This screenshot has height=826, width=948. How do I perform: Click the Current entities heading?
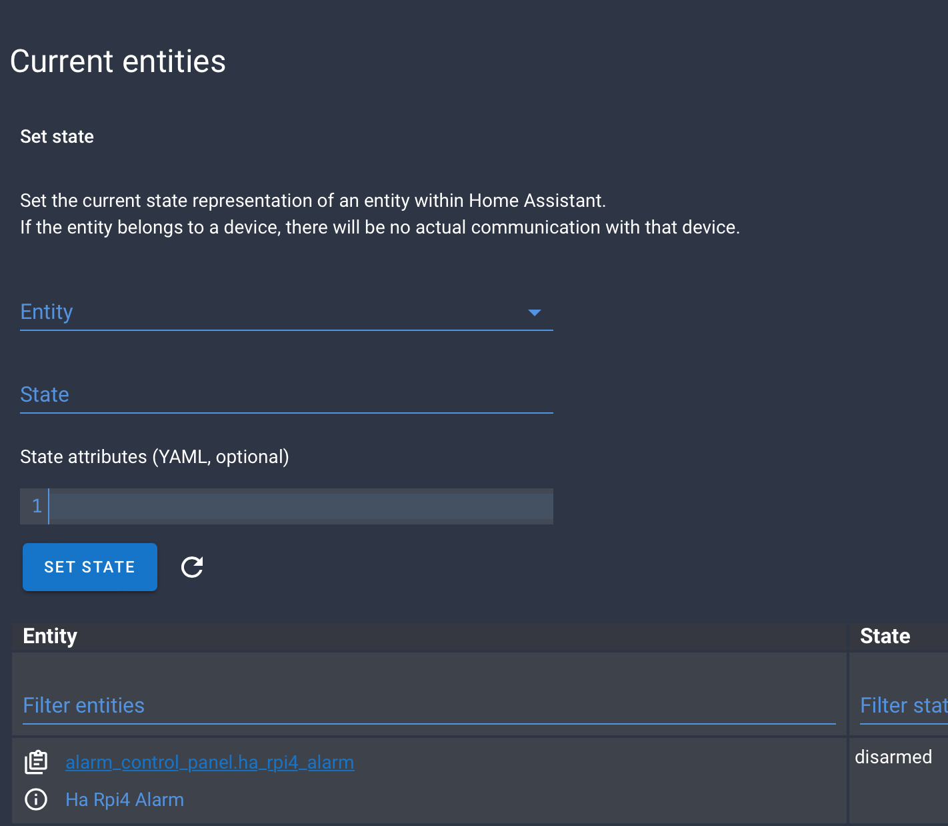118,61
